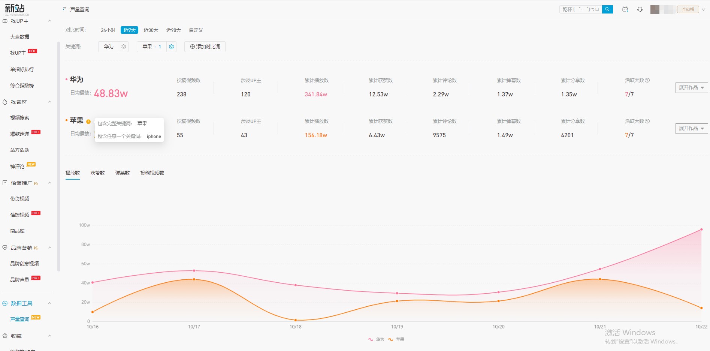Screen dimensions: 710x351
Task: Open 品牌创意视频 in sidebar
Action: pos(25,264)
